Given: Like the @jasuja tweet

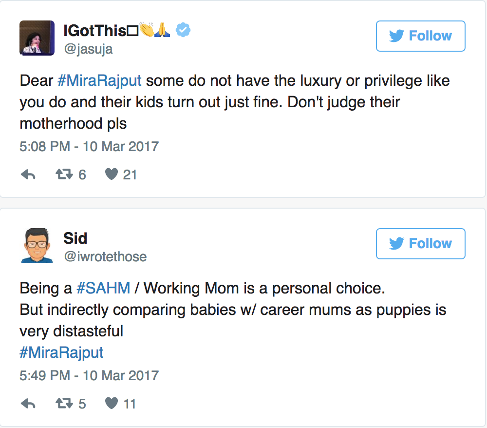Looking at the screenshot, I should coord(112,175).
